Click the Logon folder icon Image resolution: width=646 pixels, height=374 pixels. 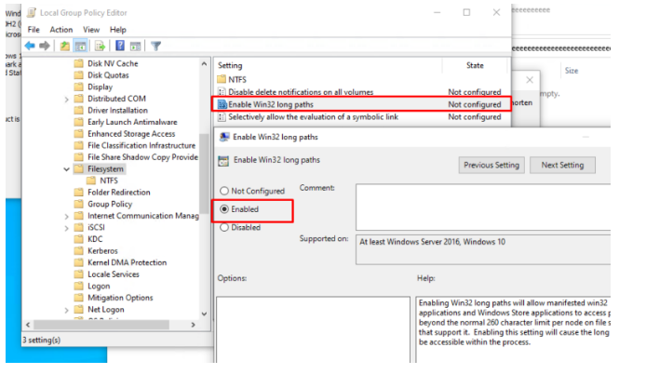point(79,286)
